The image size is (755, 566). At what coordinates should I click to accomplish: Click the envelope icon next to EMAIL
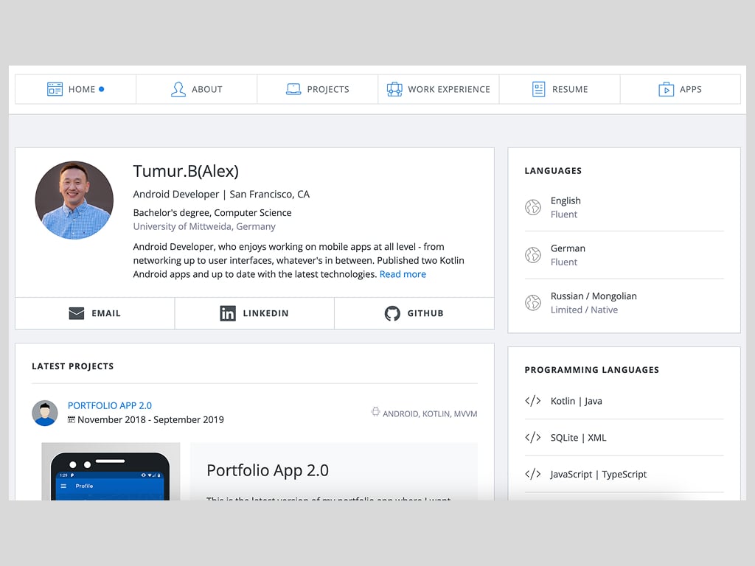pos(77,312)
